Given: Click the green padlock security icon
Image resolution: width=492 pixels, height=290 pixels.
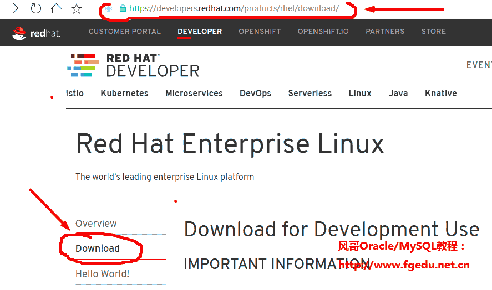Looking at the screenshot, I should (x=123, y=8).
